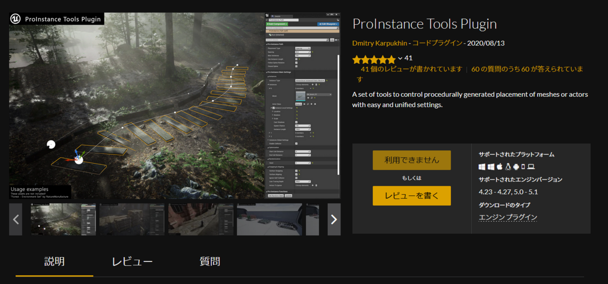Click the Unreal Engine logo on the preview image
Screen dimensions: 608x284
[16, 19]
